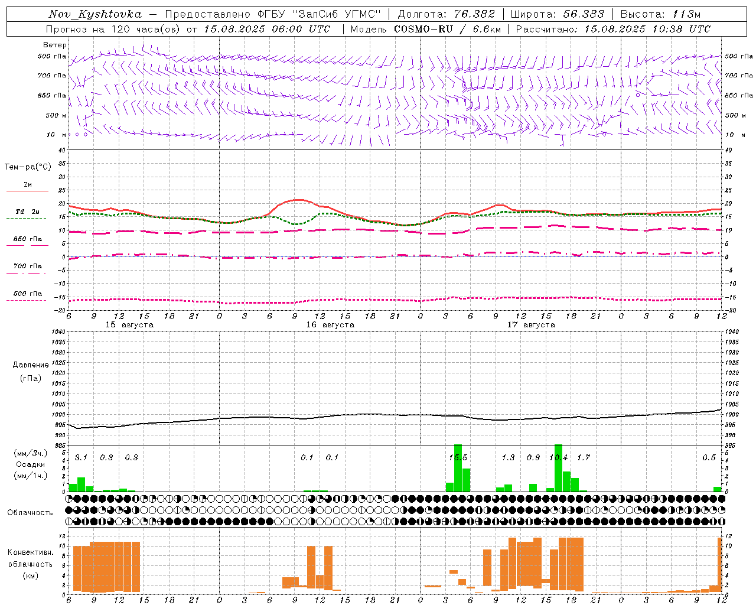756x605 pixels.
Task: Click 'Прогноз на 120 часа(ов)' forecast header
Action: [113, 29]
